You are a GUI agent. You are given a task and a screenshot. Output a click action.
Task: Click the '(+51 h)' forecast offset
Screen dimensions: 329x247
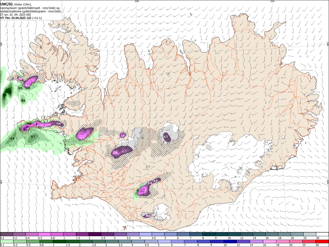point(37,18)
